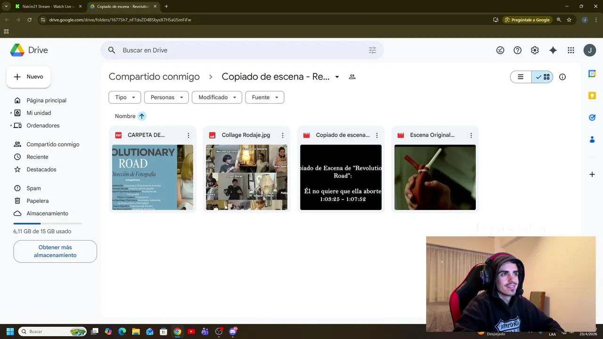Image resolution: width=603 pixels, height=339 pixels.
Task: Open Compartido conmigo in sidebar
Action: [52, 145]
